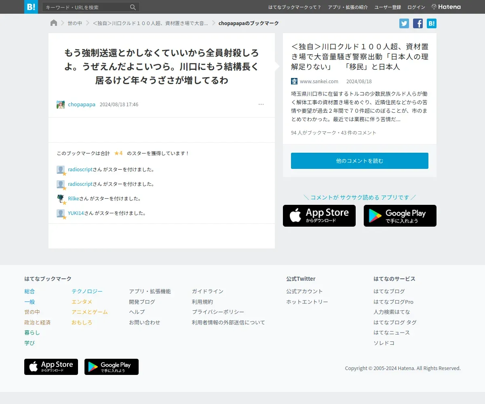Screen dimensions: 485x404
Task: Open 政治と経済 footer category
Action: 37,322
